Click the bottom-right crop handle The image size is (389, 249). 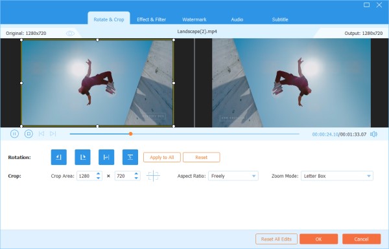click(x=174, y=126)
